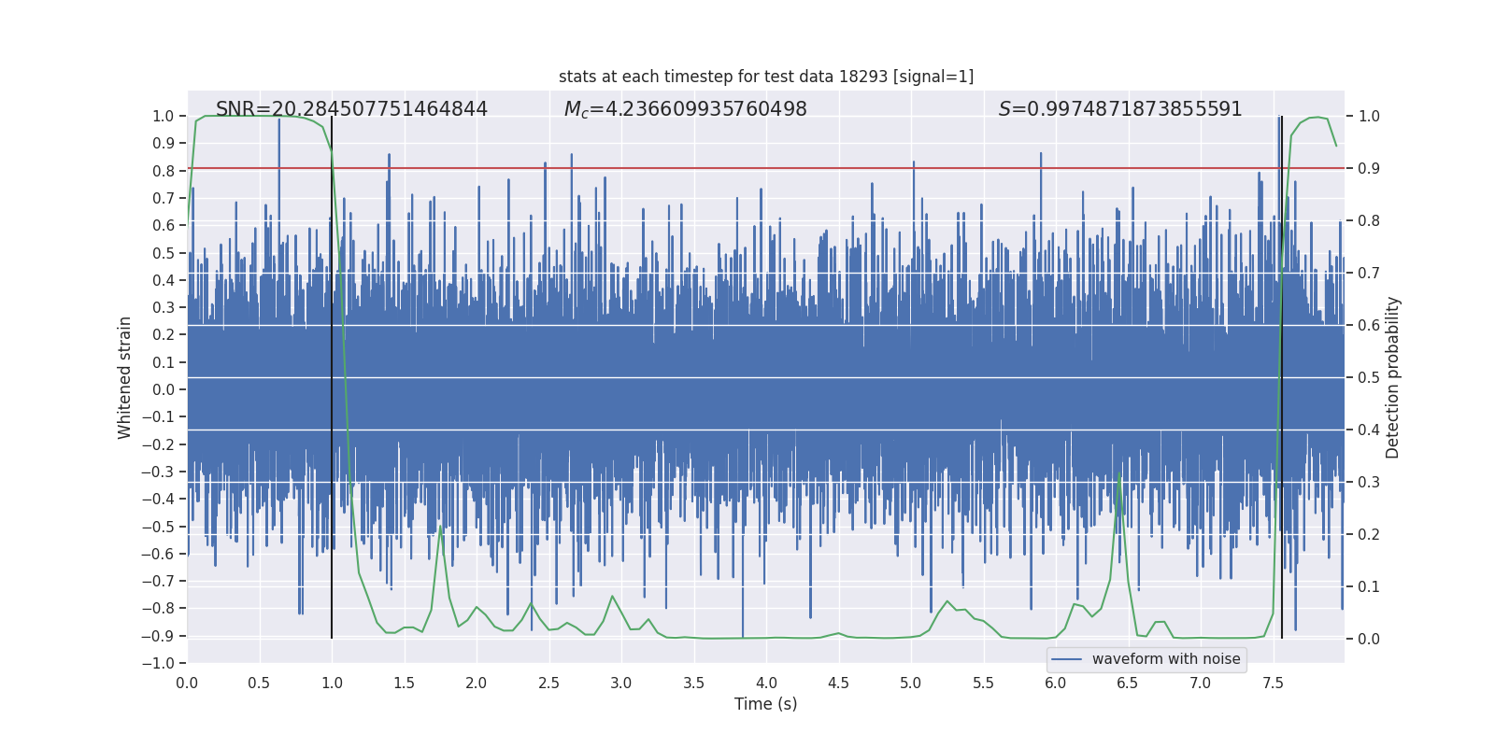Select the 7.5 tick on the time axis
Image resolution: width=1495 pixels, height=747 pixels.
[x=1273, y=683]
